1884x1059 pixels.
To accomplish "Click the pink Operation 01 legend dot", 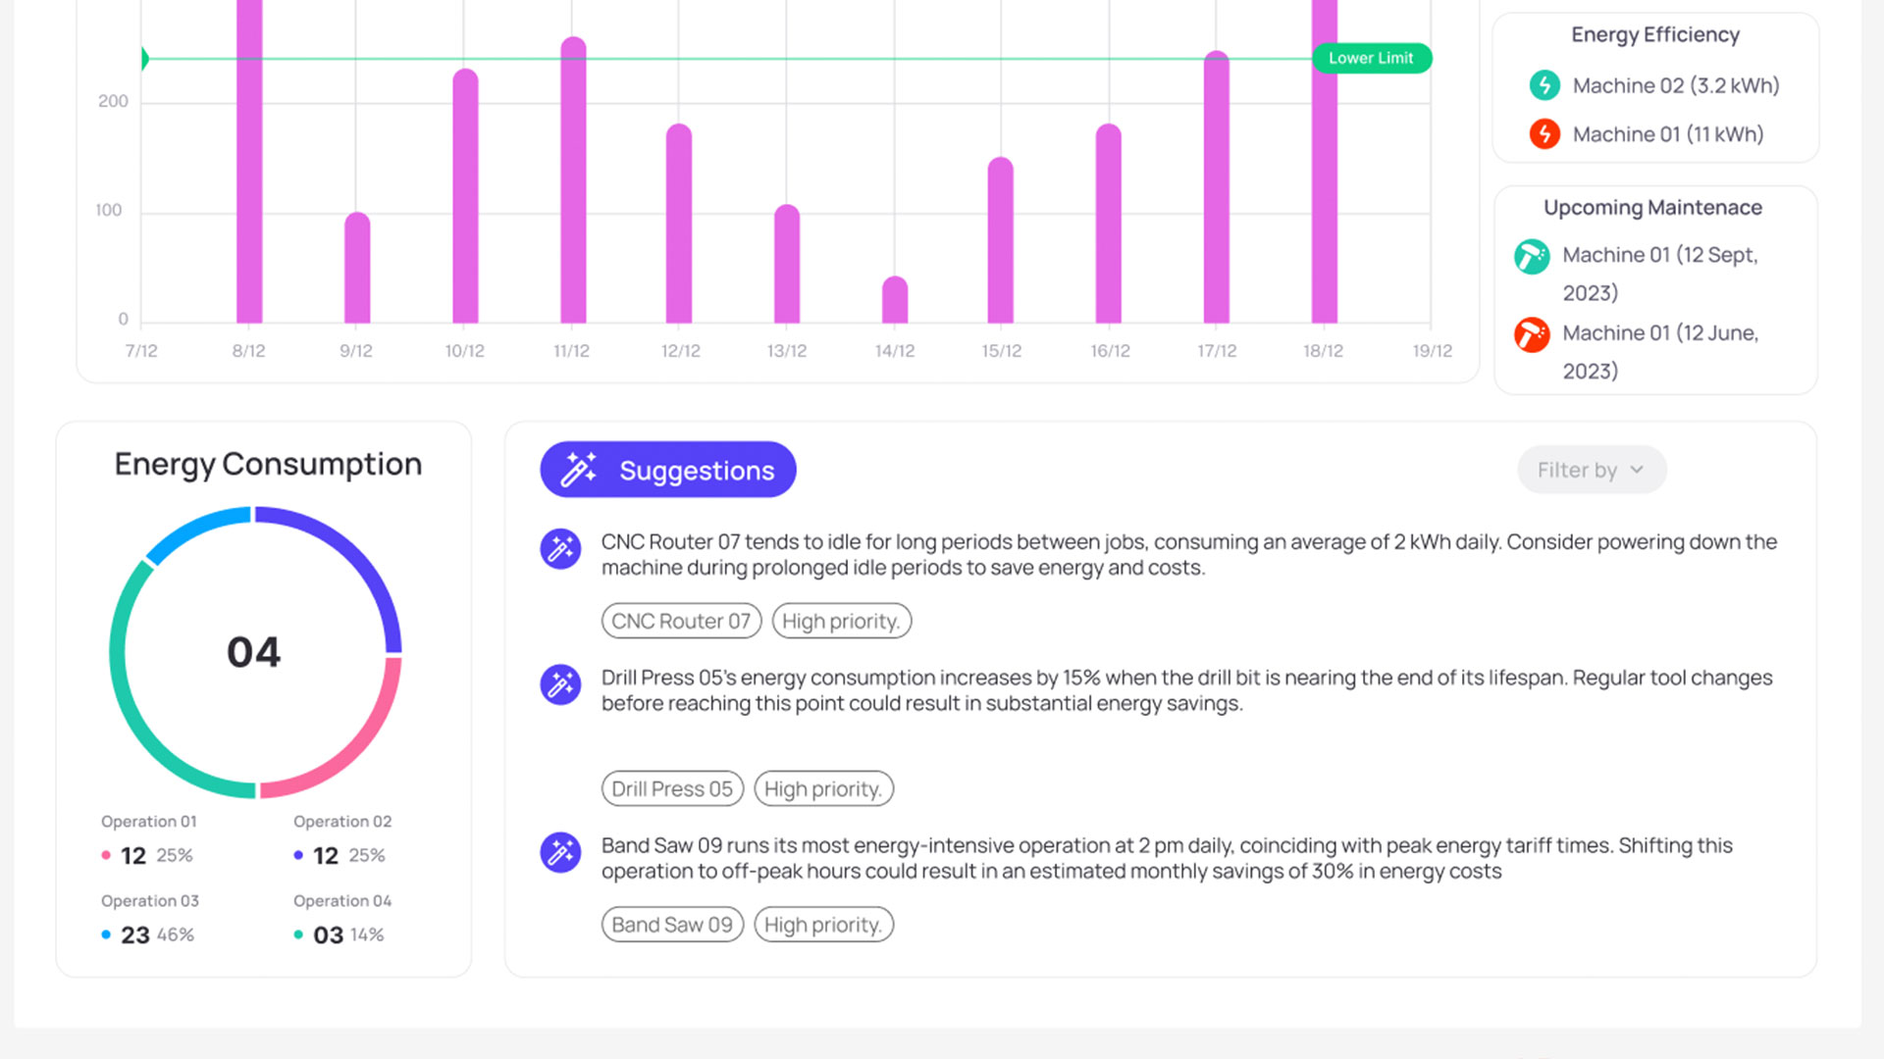I will [x=106, y=855].
